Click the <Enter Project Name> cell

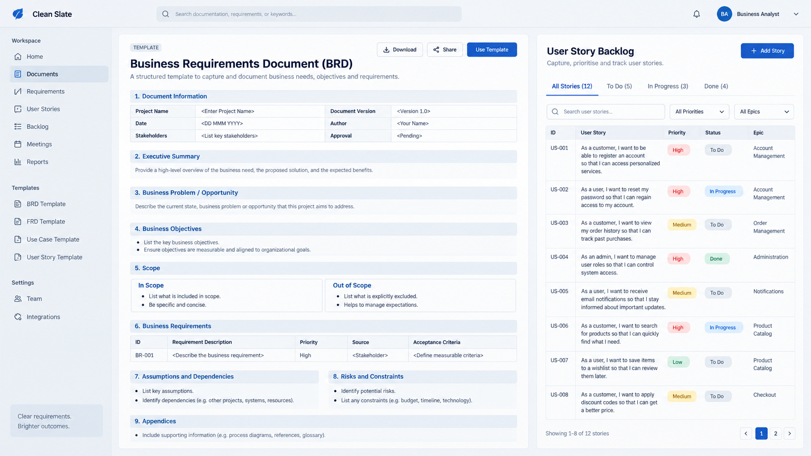pyautogui.click(x=260, y=111)
